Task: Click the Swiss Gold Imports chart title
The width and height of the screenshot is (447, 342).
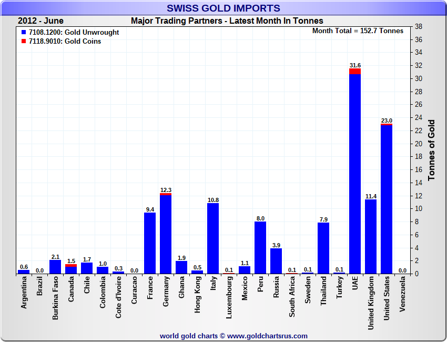Action: (223, 8)
